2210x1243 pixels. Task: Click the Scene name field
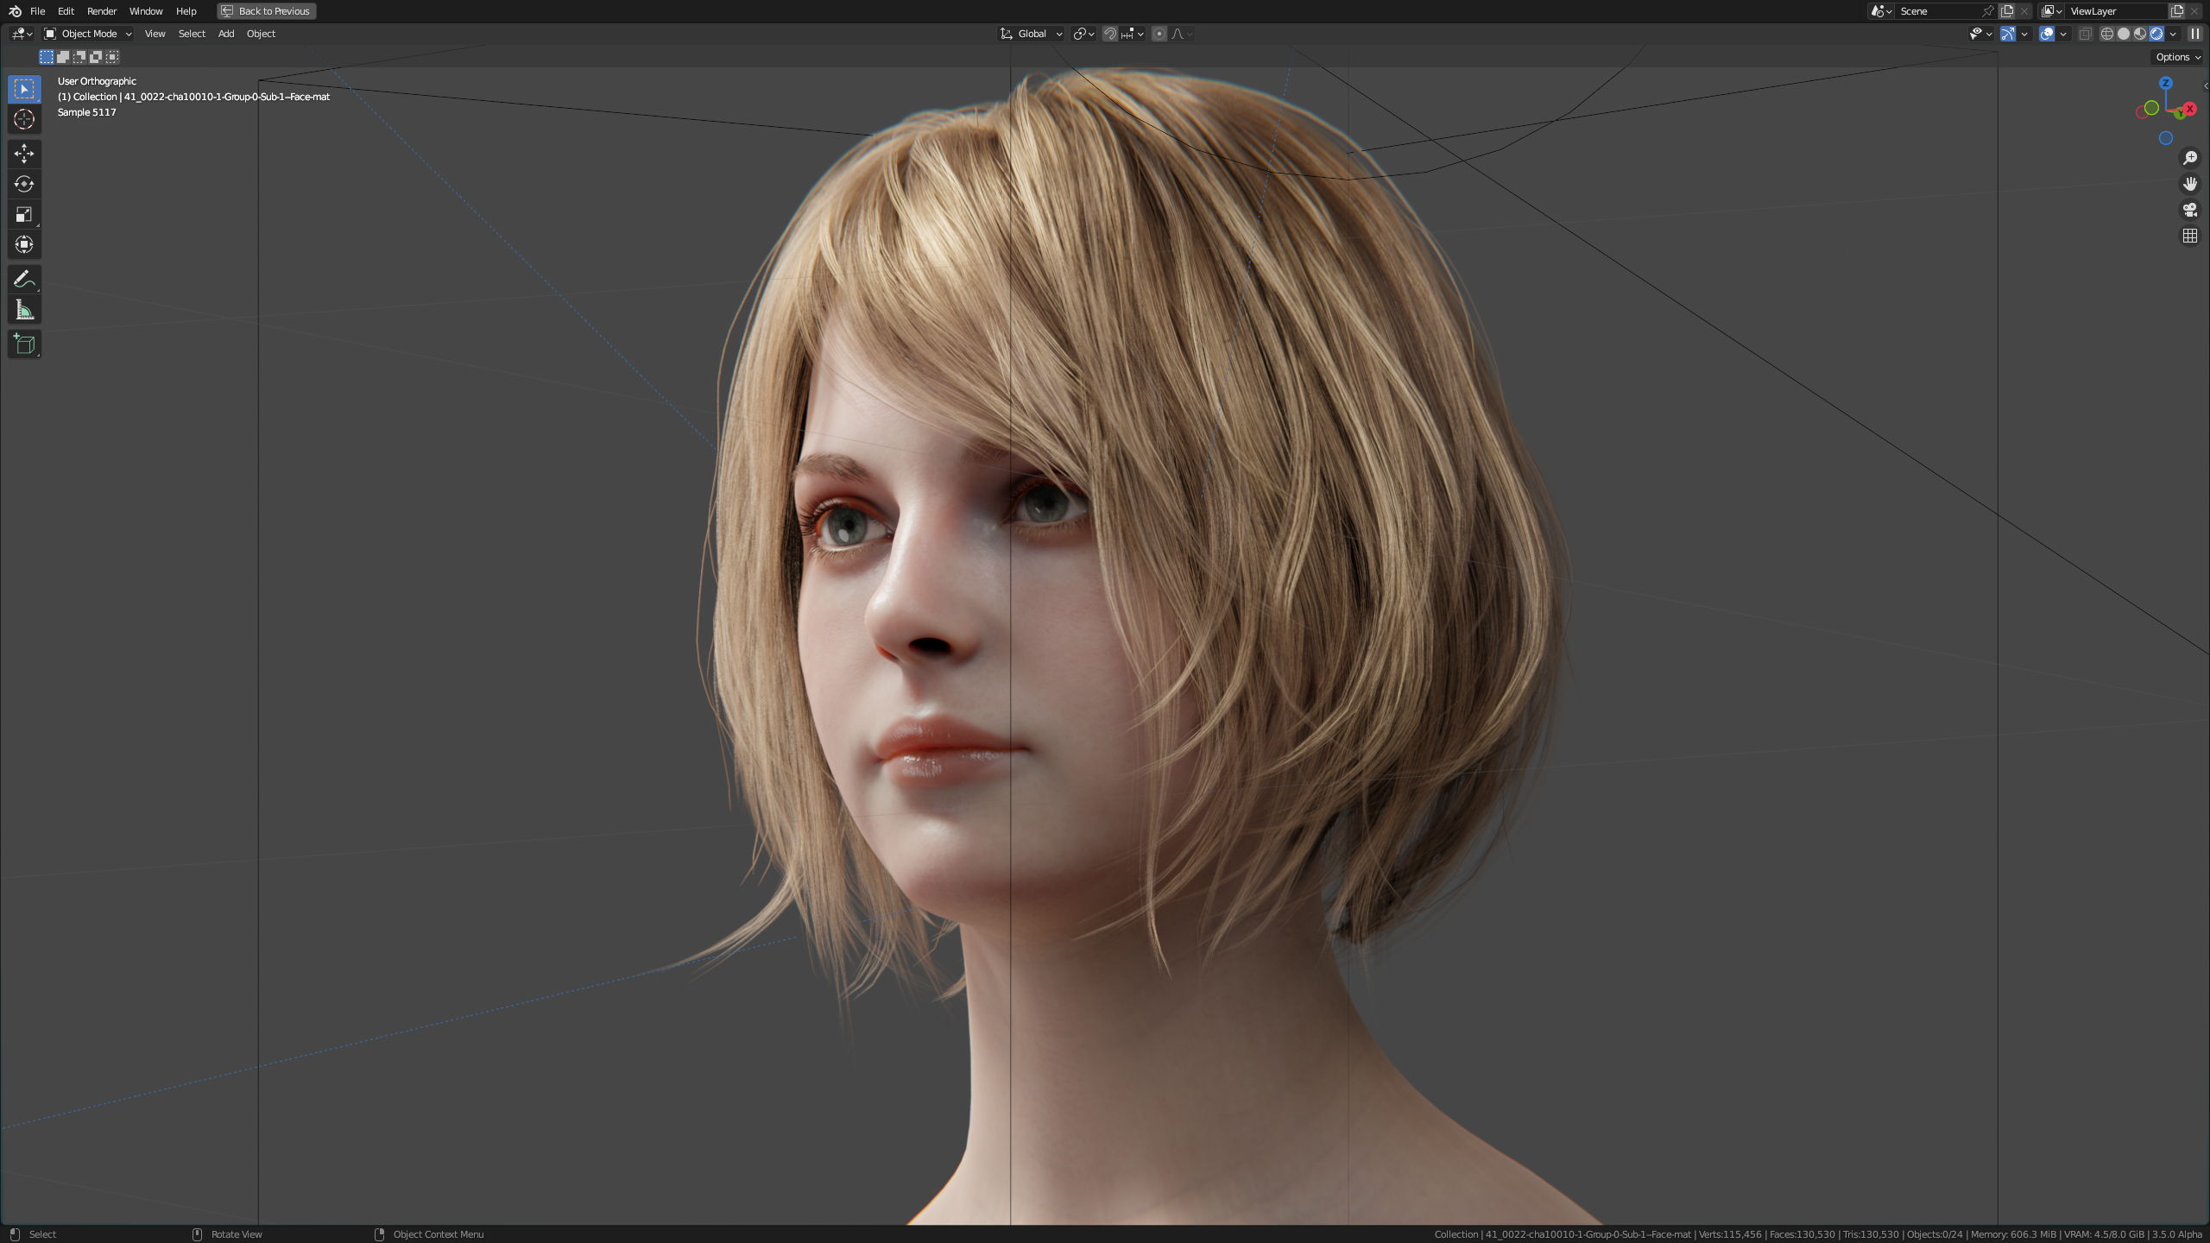1938,11
